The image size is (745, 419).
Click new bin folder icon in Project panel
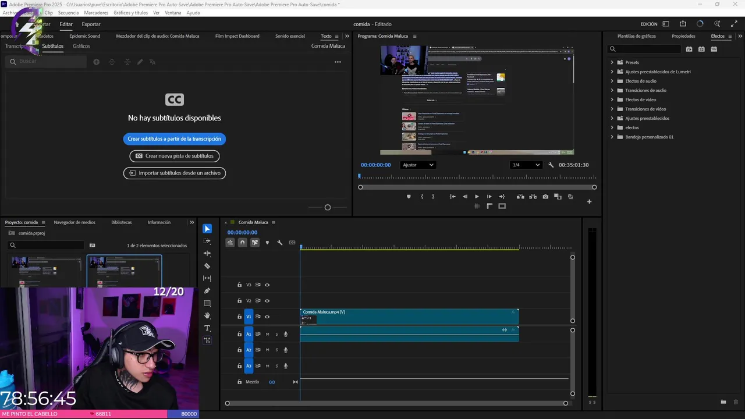coord(92,246)
